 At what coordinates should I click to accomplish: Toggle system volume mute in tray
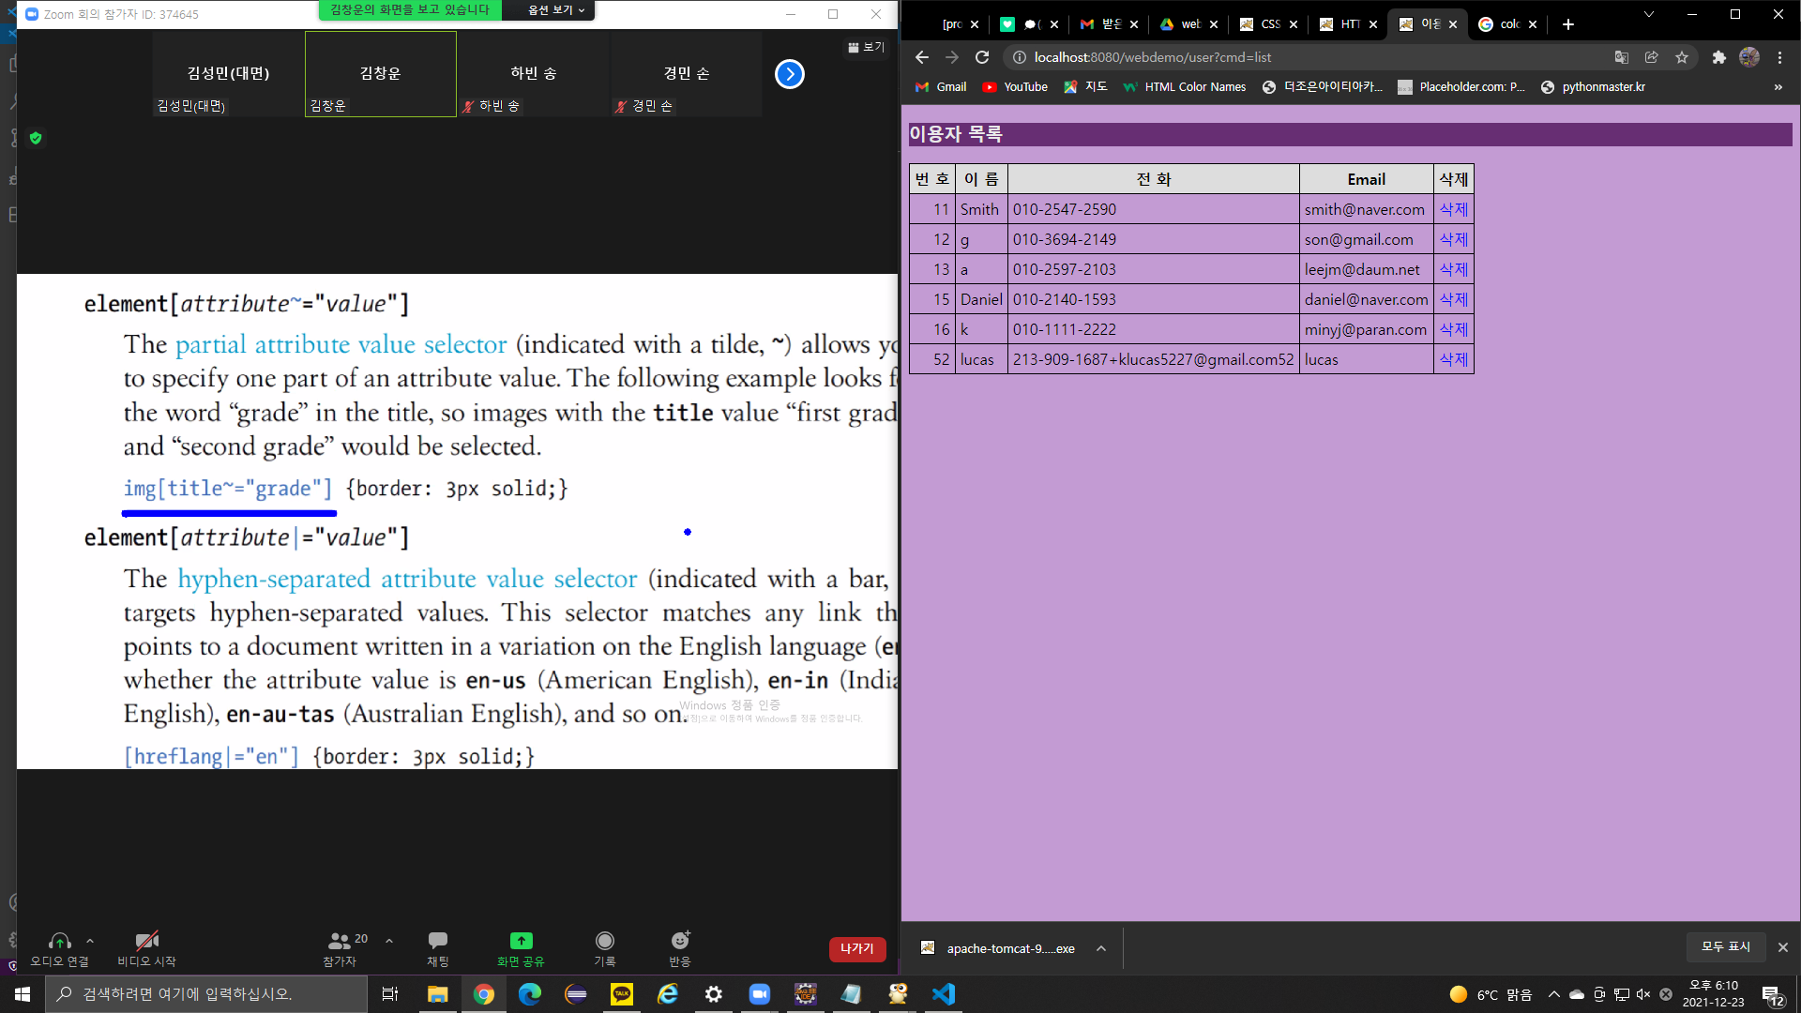pos(1642,994)
